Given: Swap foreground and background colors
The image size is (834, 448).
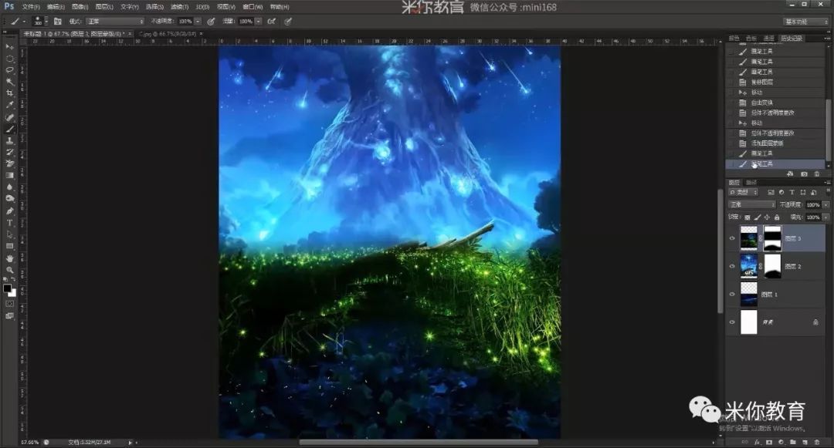Looking at the screenshot, I should point(14,280).
